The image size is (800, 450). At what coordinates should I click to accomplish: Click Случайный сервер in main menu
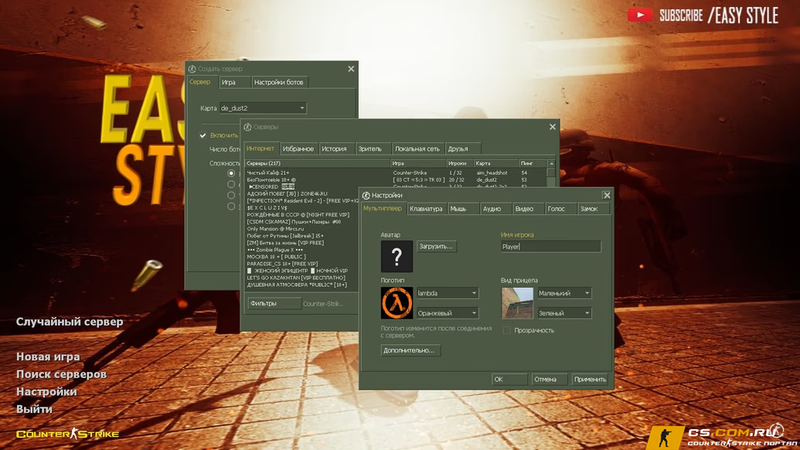tap(70, 322)
